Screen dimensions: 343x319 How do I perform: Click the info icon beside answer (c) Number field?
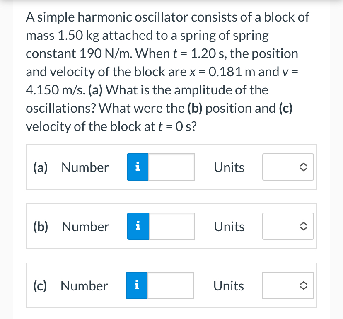coord(137,285)
